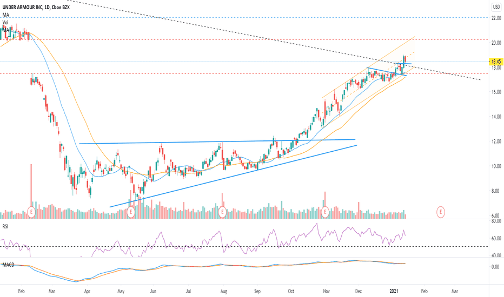Select the blue flat resistance line near 12.00
The width and height of the screenshot is (504, 297).
point(217,141)
